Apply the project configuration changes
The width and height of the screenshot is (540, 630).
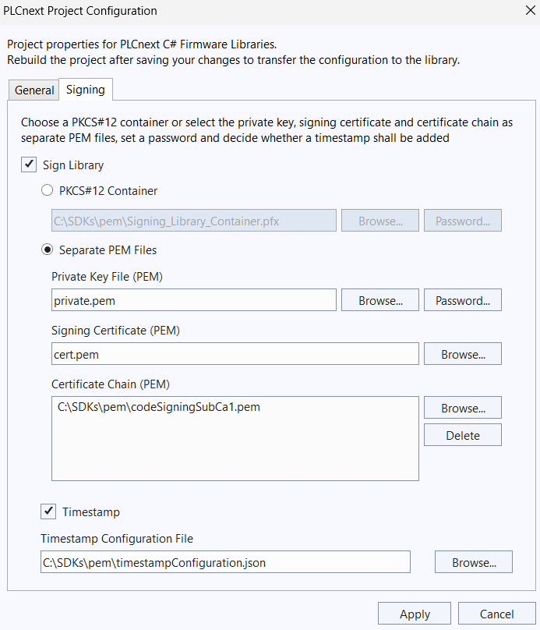(x=415, y=614)
